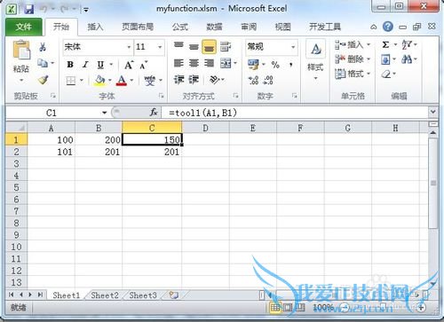Switch to the Data (数据) tab
The height and width of the screenshot is (322, 444).
(214, 27)
